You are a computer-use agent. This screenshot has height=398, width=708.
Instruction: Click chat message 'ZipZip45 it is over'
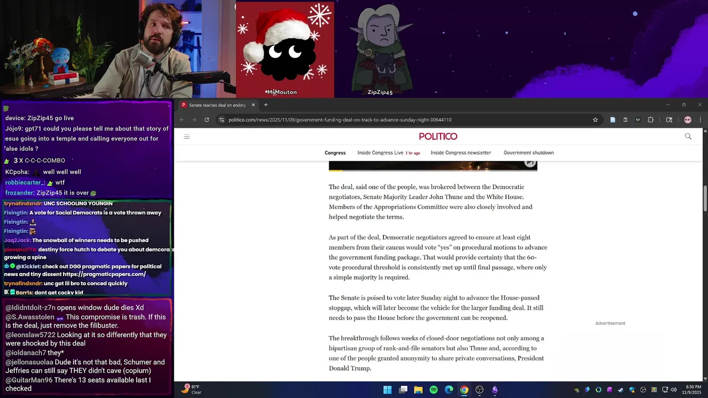click(x=63, y=193)
